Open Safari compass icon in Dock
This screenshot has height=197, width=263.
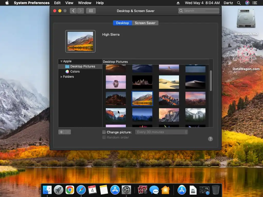click(81, 190)
